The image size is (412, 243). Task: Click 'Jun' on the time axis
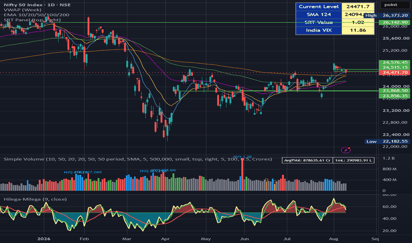[x=244, y=239]
